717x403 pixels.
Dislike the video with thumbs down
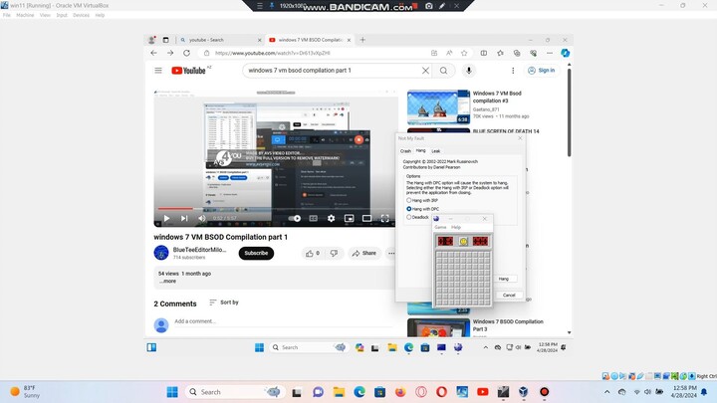click(334, 253)
